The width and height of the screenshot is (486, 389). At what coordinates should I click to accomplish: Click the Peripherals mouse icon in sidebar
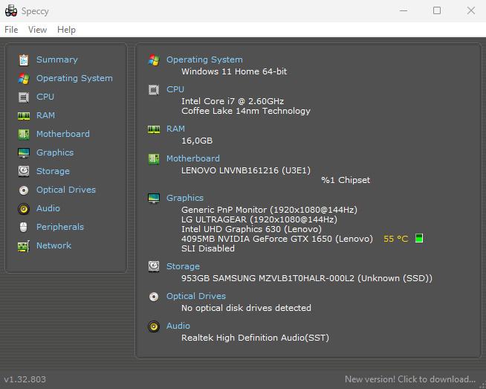(x=23, y=227)
